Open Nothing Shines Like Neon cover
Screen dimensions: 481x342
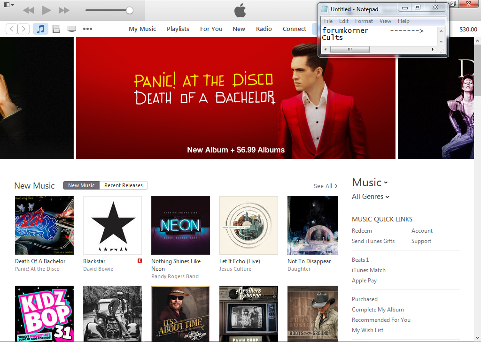[180, 226]
